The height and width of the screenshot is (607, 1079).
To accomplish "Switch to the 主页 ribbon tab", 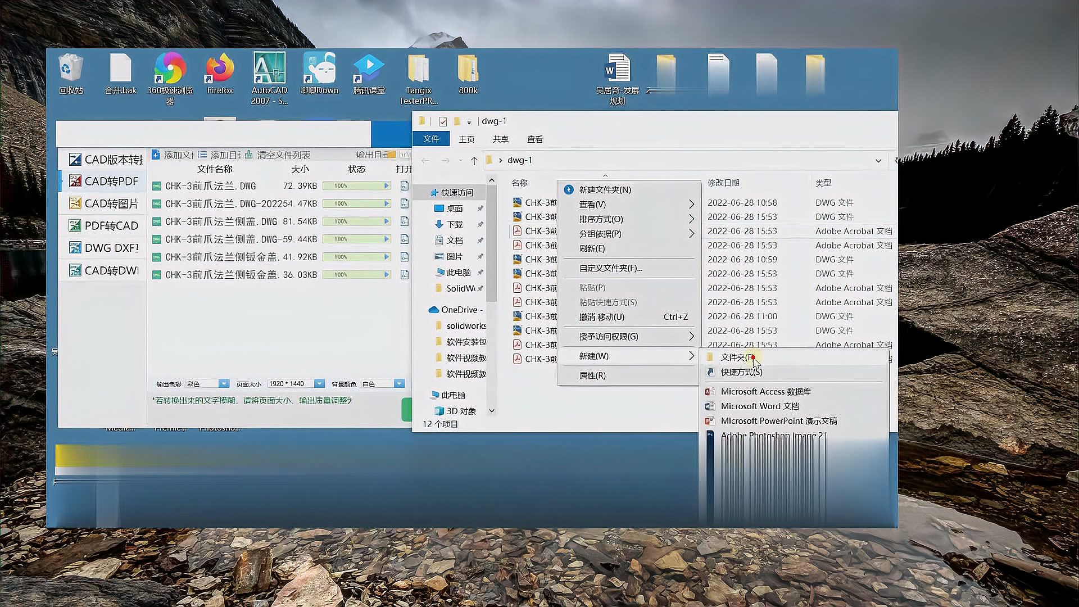I will pos(466,139).
